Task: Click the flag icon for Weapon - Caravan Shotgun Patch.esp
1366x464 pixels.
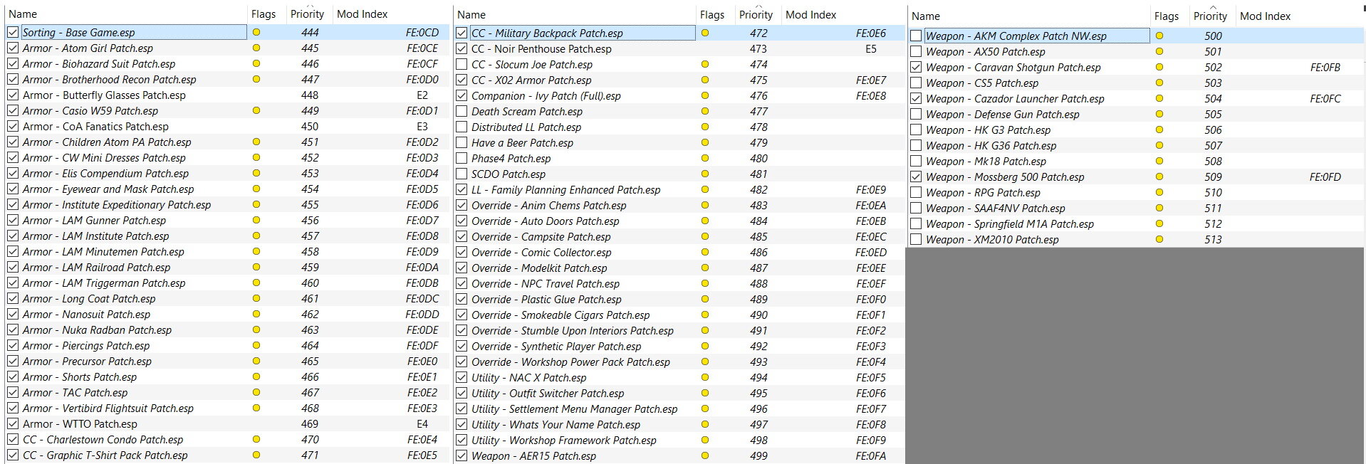Action: pos(1159,67)
